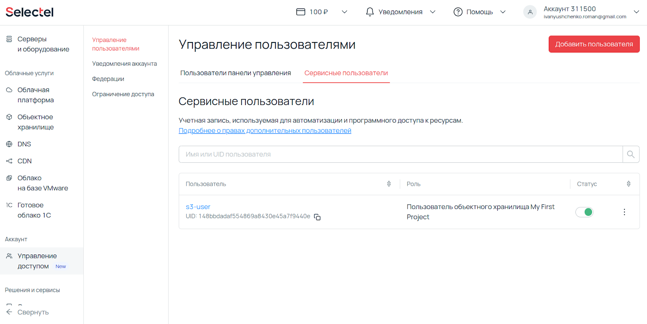Click the access management people icon
This screenshot has width=647, height=324.
coord(9,256)
